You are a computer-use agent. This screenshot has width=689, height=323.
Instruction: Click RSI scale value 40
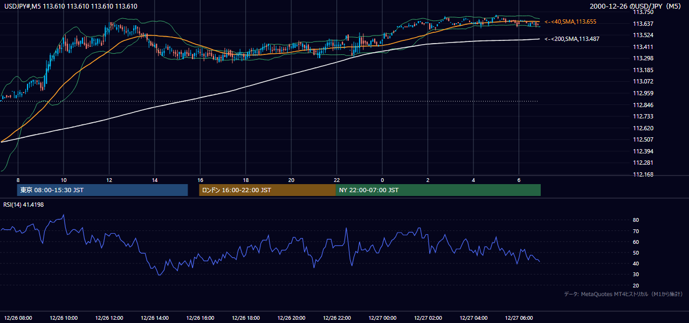click(x=636, y=263)
